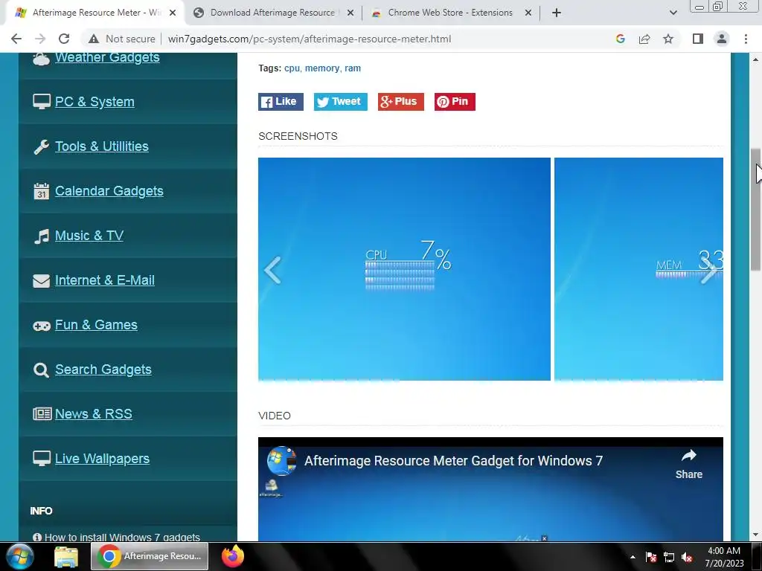The height and width of the screenshot is (571, 762).
Task: Reload the current page
Action: coord(64,39)
